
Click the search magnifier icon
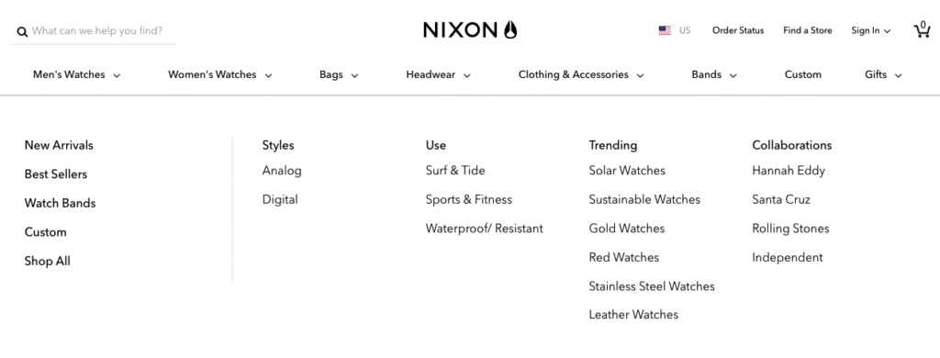(22, 32)
